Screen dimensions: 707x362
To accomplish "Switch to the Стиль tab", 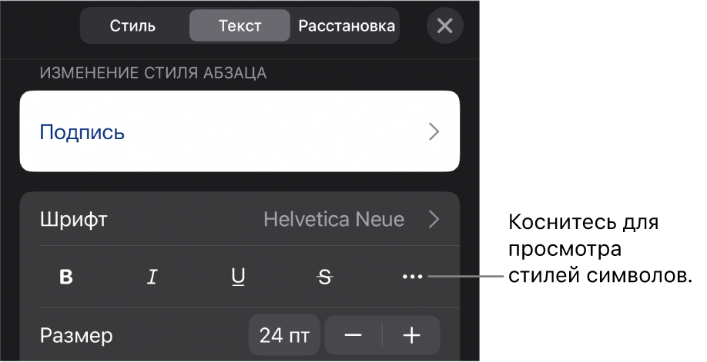I will (132, 25).
